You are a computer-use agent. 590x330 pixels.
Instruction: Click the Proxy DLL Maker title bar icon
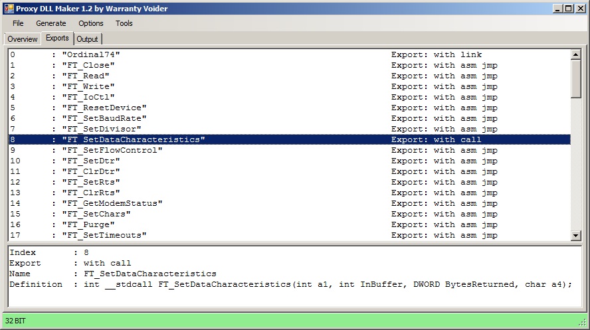pyautogui.click(x=9, y=8)
